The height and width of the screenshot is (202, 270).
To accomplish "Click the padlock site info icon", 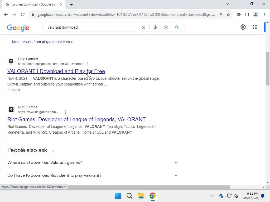I will pyautogui.click(x=33, y=15).
